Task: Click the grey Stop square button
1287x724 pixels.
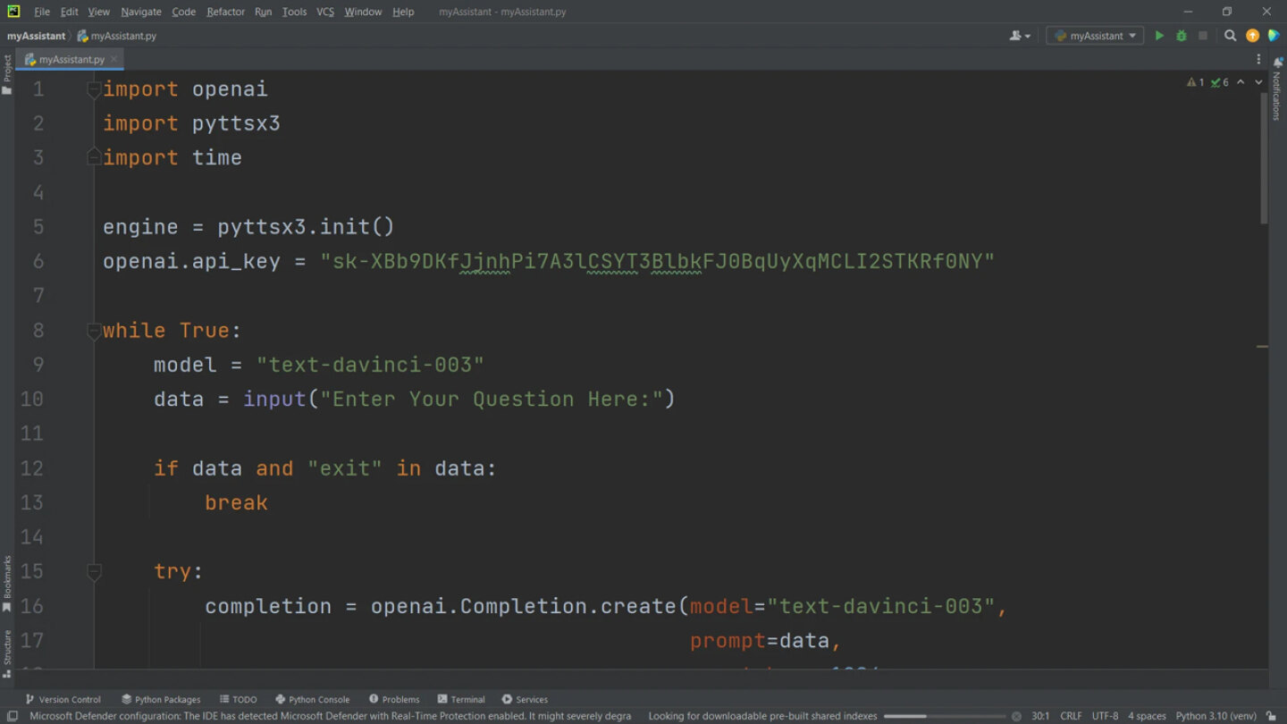Action: 1203,36
